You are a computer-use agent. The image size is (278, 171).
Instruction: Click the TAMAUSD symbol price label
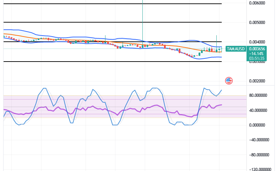(236, 49)
